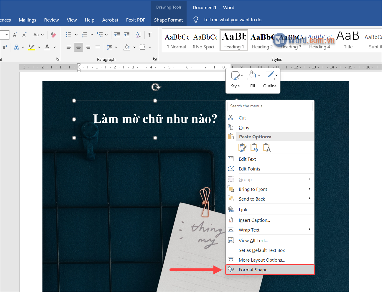Image resolution: width=382 pixels, height=292 pixels.
Task: Click the Bullets list icon
Action: [69, 35]
